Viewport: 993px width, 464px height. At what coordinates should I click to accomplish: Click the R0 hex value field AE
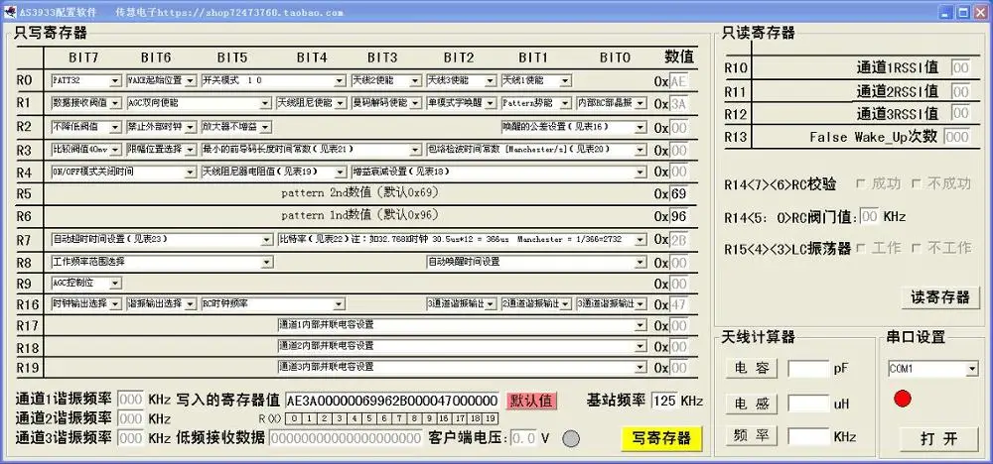(679, 81)
